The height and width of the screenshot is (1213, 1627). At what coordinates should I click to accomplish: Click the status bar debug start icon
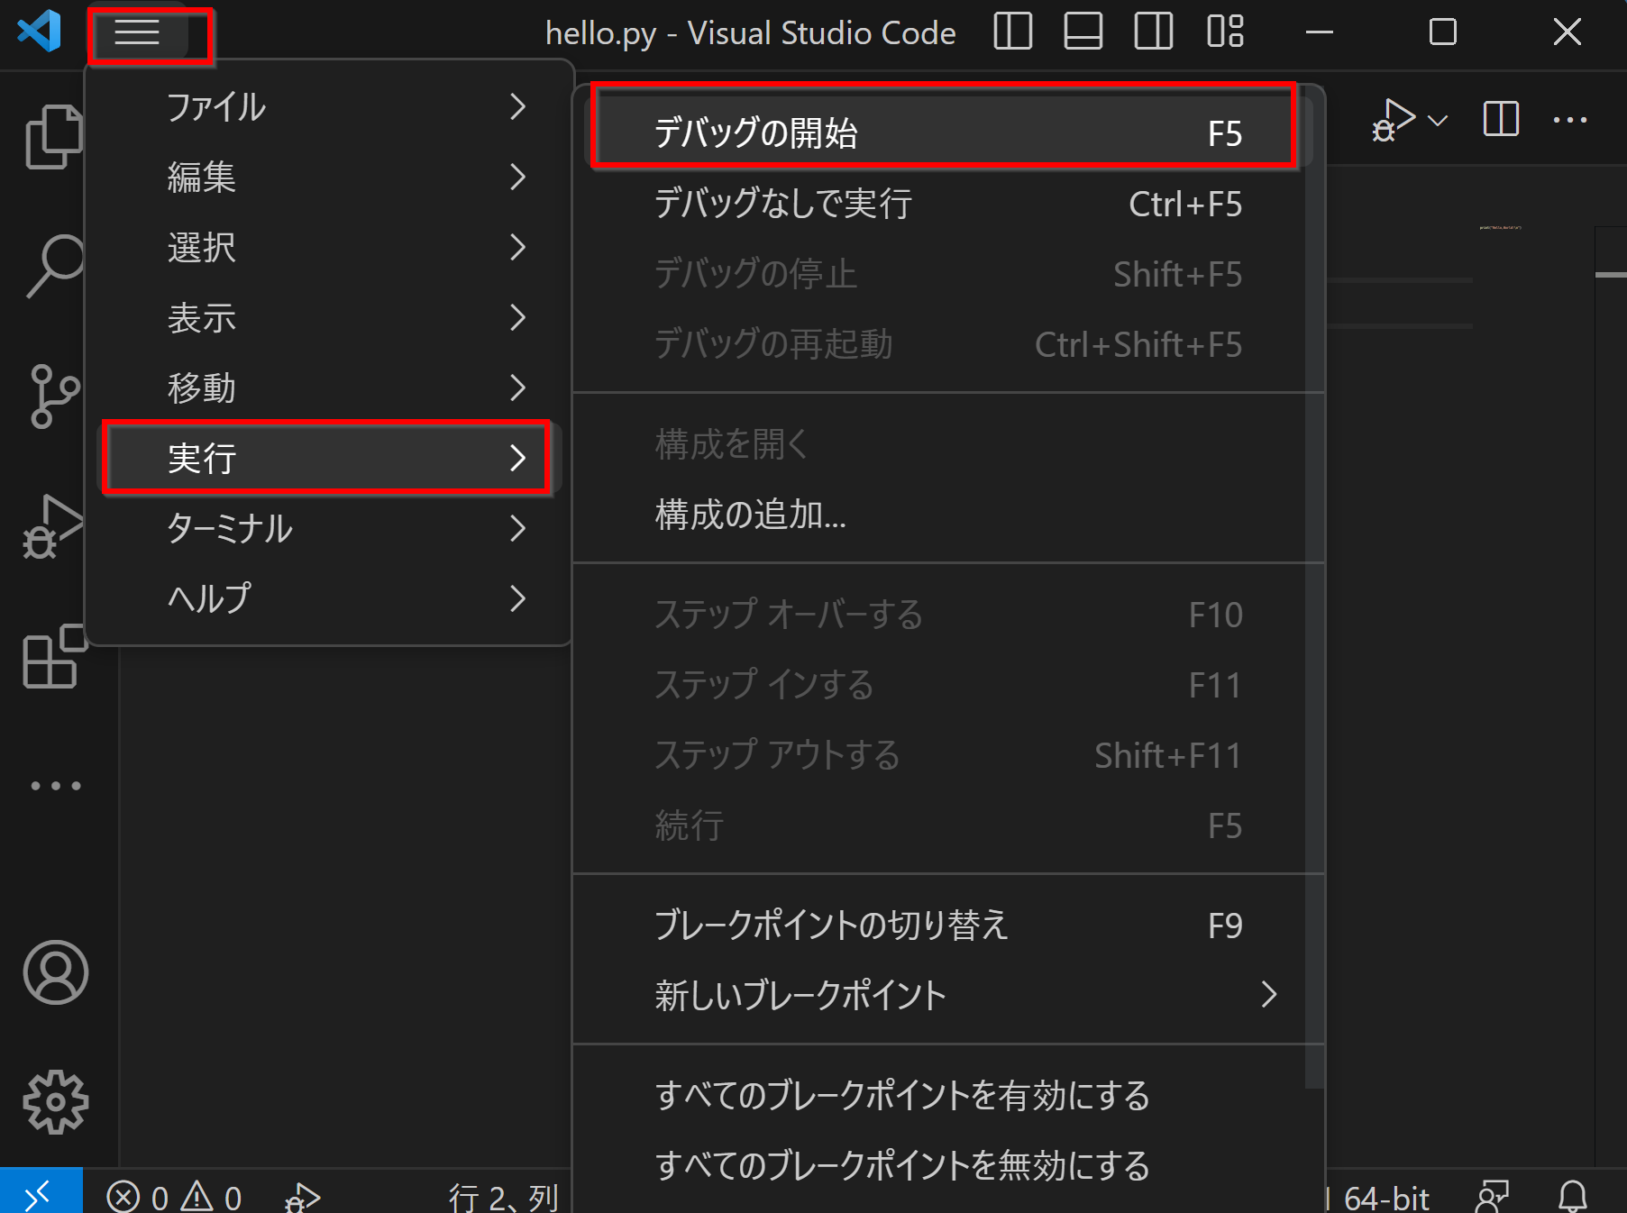coord(302,1197)
